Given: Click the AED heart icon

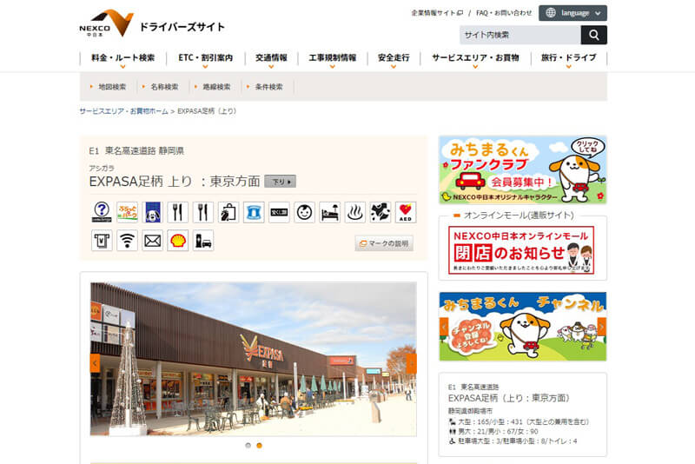Looking at the screenshot, I should [x=405, y=212].
